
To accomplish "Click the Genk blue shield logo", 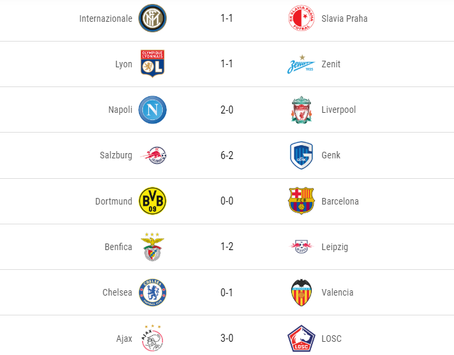I will (301, 155).
